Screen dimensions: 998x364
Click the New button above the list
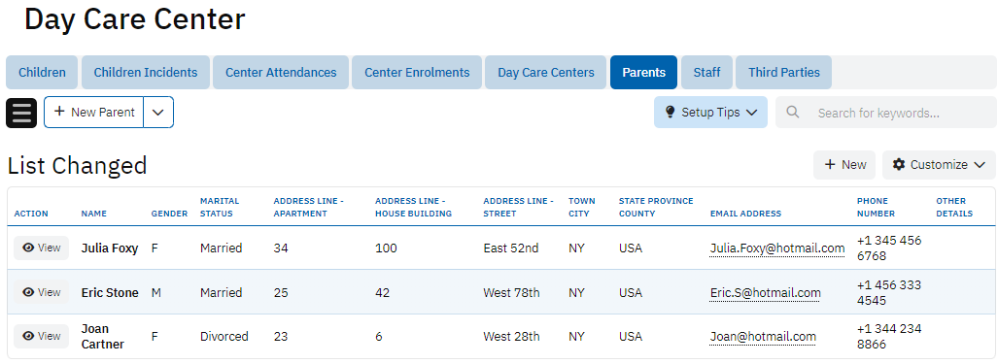click(844, 165)
